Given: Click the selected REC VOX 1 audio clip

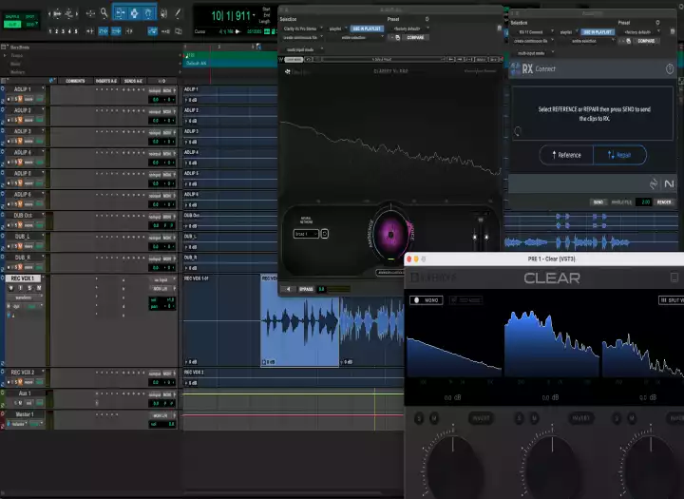Looking at the screenshot, I should pyautogui.click(x=299, y=321).
